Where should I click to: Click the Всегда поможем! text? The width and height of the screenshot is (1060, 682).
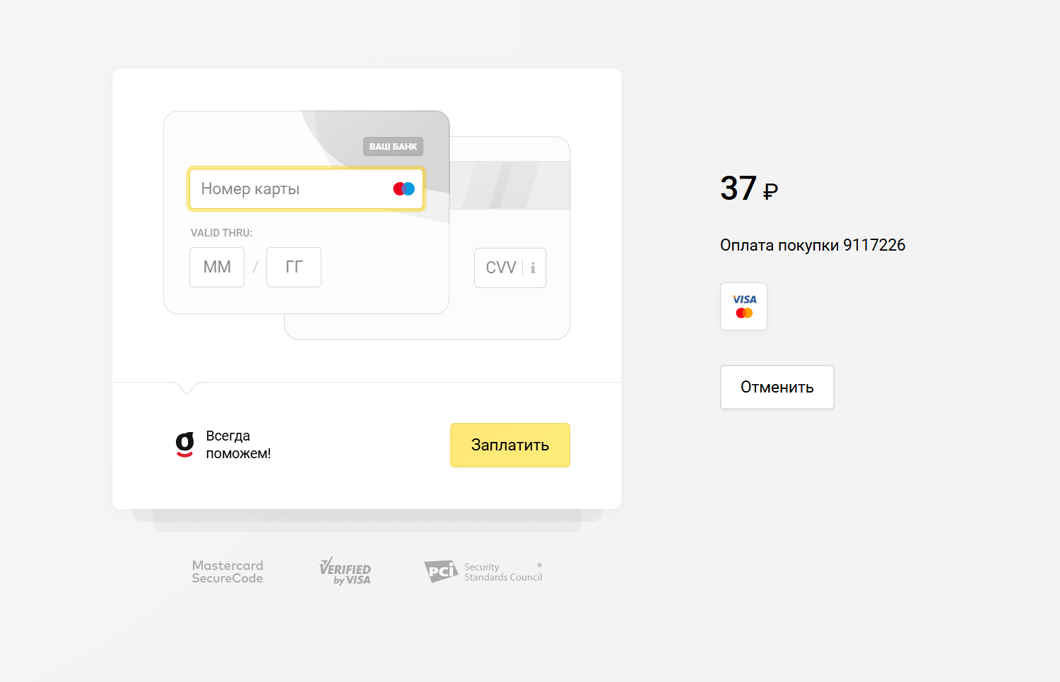(x=238, y=445)
